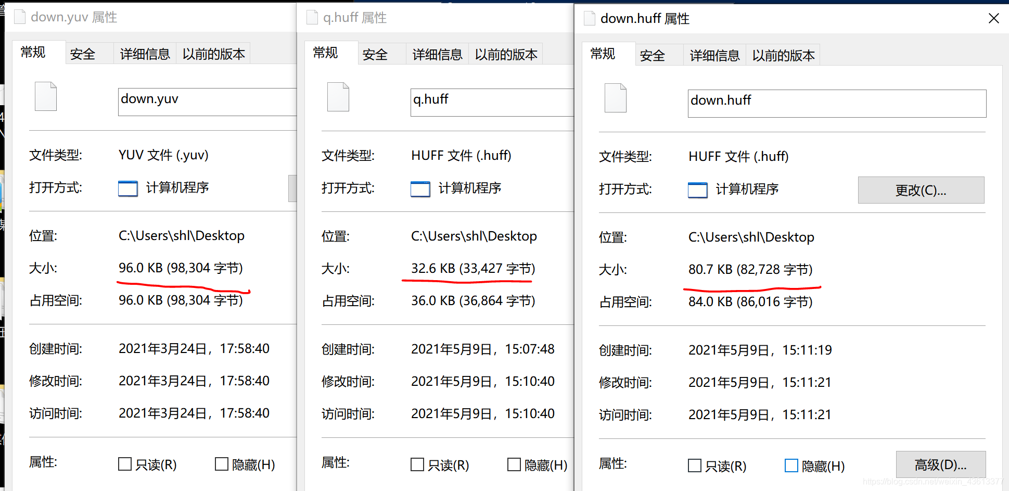The height and width of the screenshot is (491, 1009).
Task: Click the down.huff filename input field
Action: (837, 104)
